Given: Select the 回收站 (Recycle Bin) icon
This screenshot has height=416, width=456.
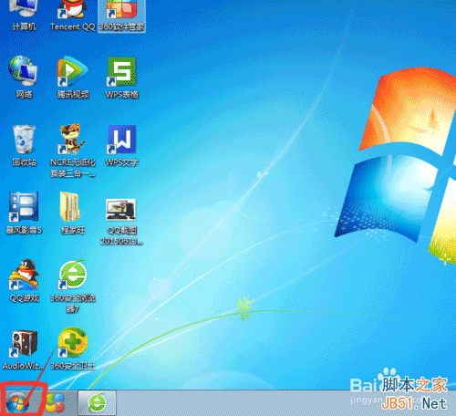Looking at the screenshot, I should pos(24,145).
